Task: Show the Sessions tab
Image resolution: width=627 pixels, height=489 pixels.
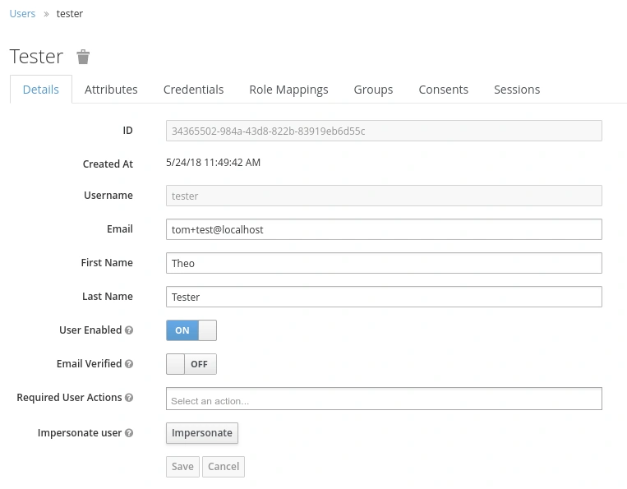Action: (517, 90)
